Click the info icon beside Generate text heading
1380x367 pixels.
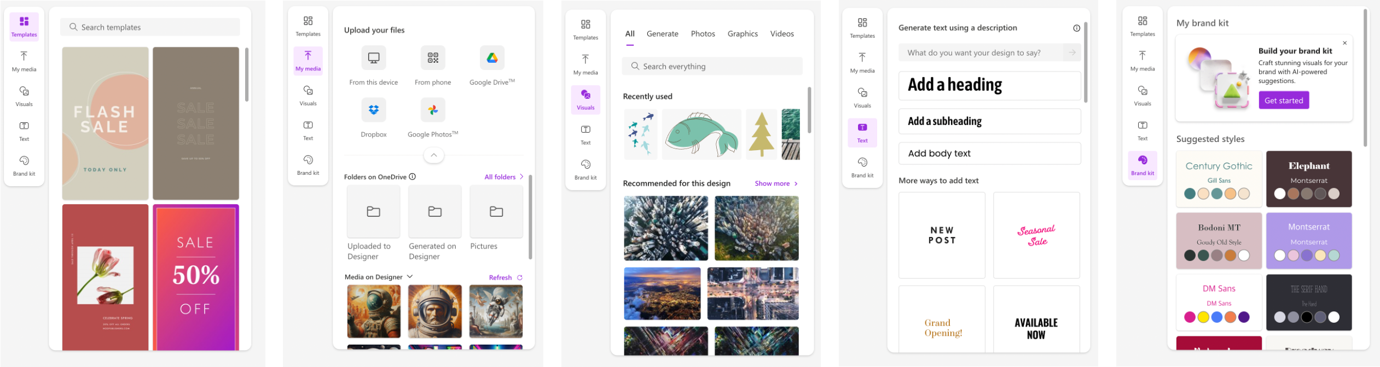click(1076, 28)
